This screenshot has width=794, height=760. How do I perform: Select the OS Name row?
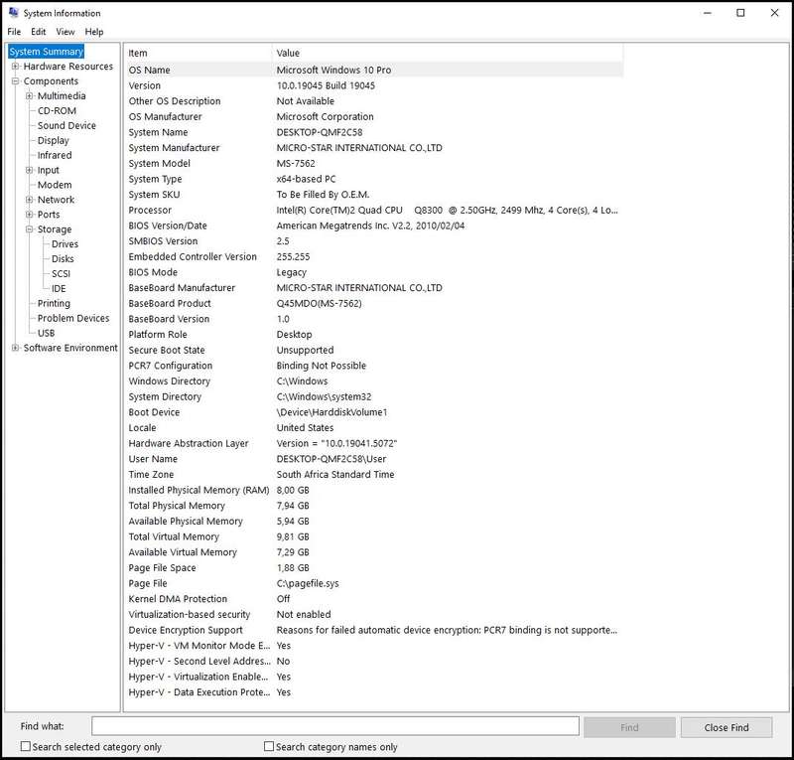374,70
